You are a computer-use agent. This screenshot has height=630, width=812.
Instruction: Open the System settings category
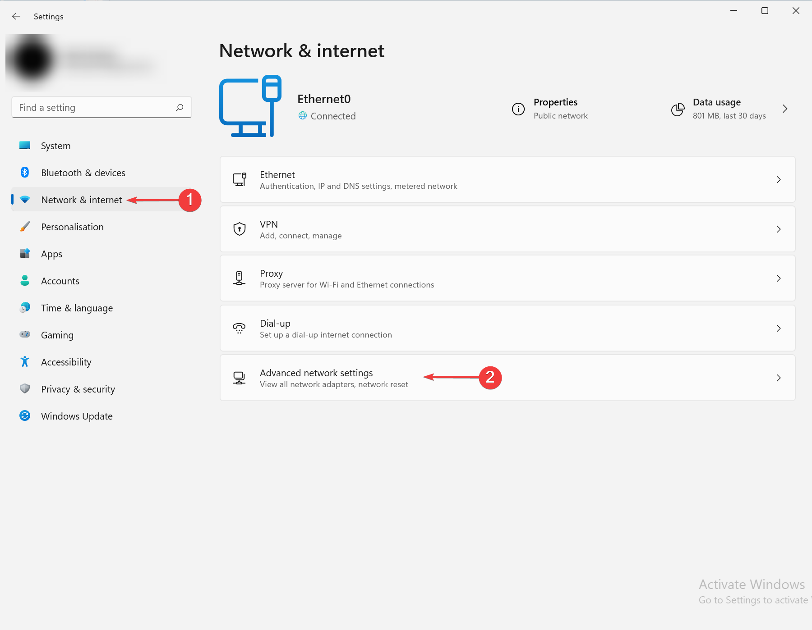[101, 146]
